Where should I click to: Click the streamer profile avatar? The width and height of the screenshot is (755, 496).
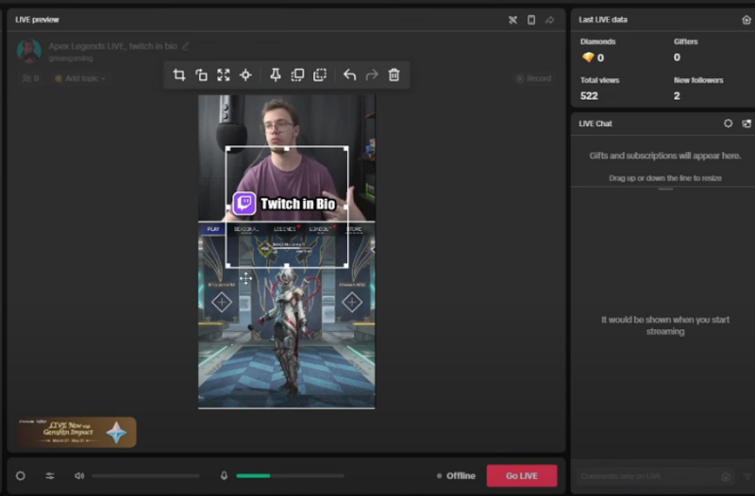[29, 51]
